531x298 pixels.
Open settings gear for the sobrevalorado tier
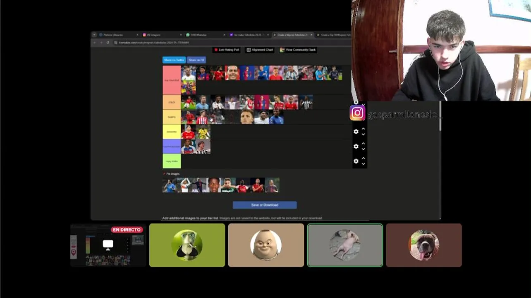356,147
